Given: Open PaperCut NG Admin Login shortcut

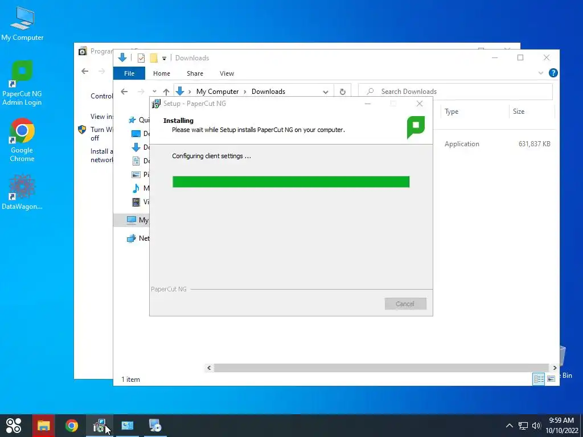Looking at the screenshot, I should (22, 83).
